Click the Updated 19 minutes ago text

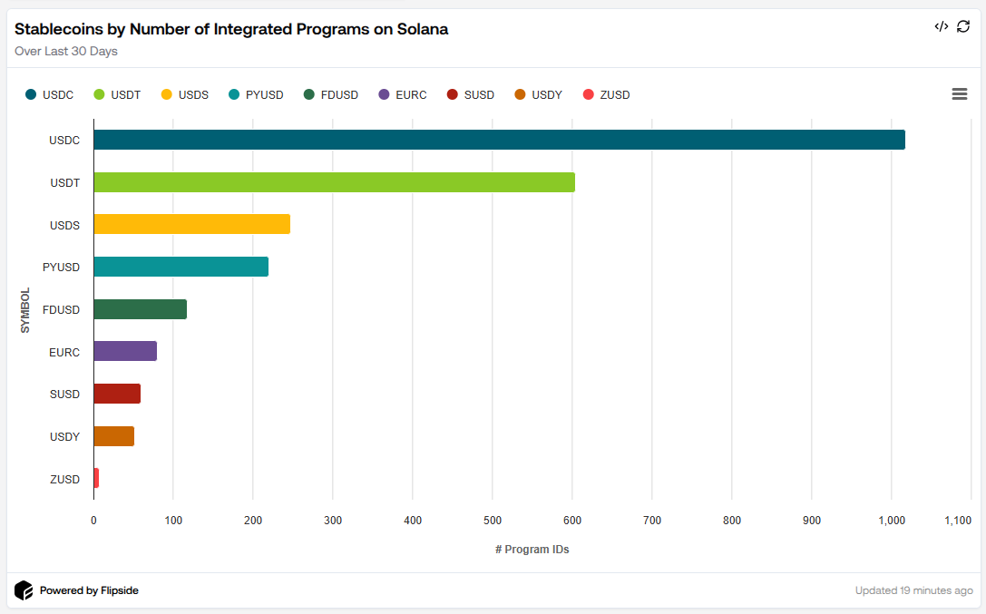[x=914, y=590]
